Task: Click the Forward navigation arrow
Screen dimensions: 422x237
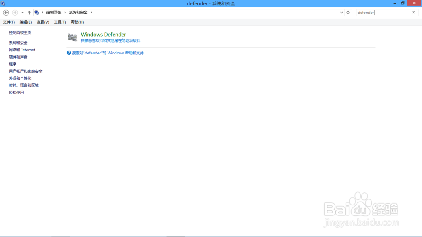Action: coord(15,13)
